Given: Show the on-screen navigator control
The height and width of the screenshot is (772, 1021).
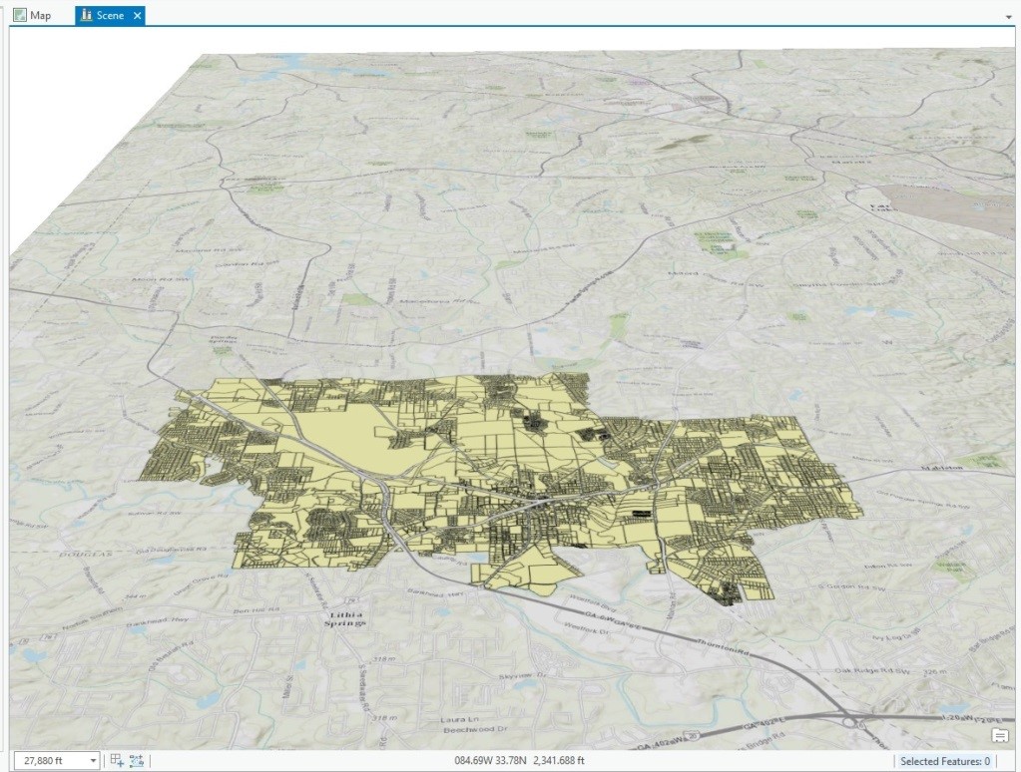Looking at the screenshot, I should tap(999, 735).
